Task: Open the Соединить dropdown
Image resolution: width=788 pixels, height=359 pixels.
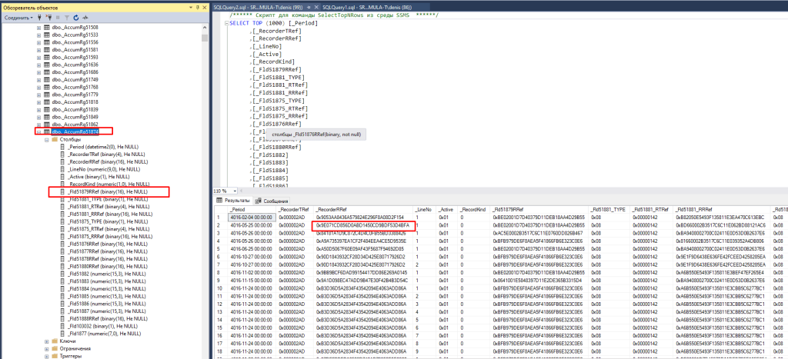Action: tap(18, 16)
